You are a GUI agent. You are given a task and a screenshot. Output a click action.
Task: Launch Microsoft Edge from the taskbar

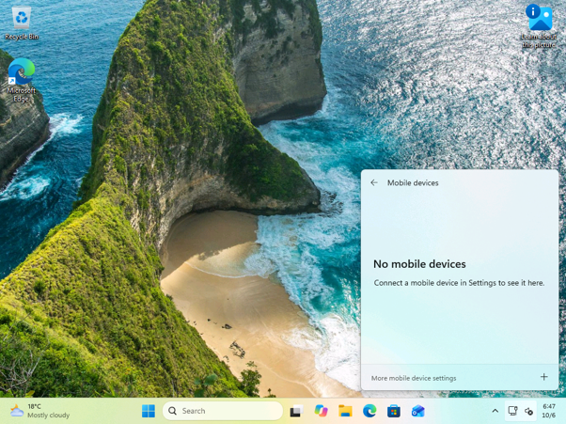369,411
